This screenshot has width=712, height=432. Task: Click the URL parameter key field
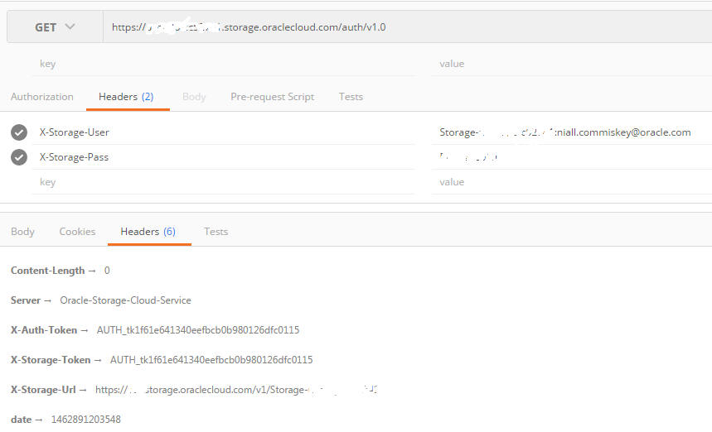(x=223, y=64)
